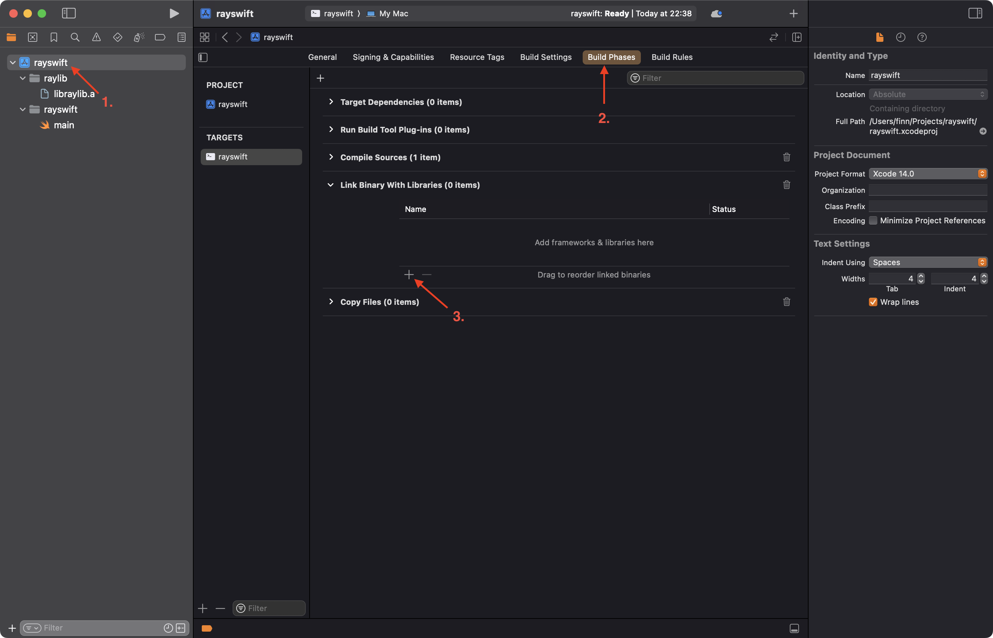The height and width of the screenshot is (638, 993).
Task: Delete the Link Binary With Libraries phase
Action: tap(787, 185)
